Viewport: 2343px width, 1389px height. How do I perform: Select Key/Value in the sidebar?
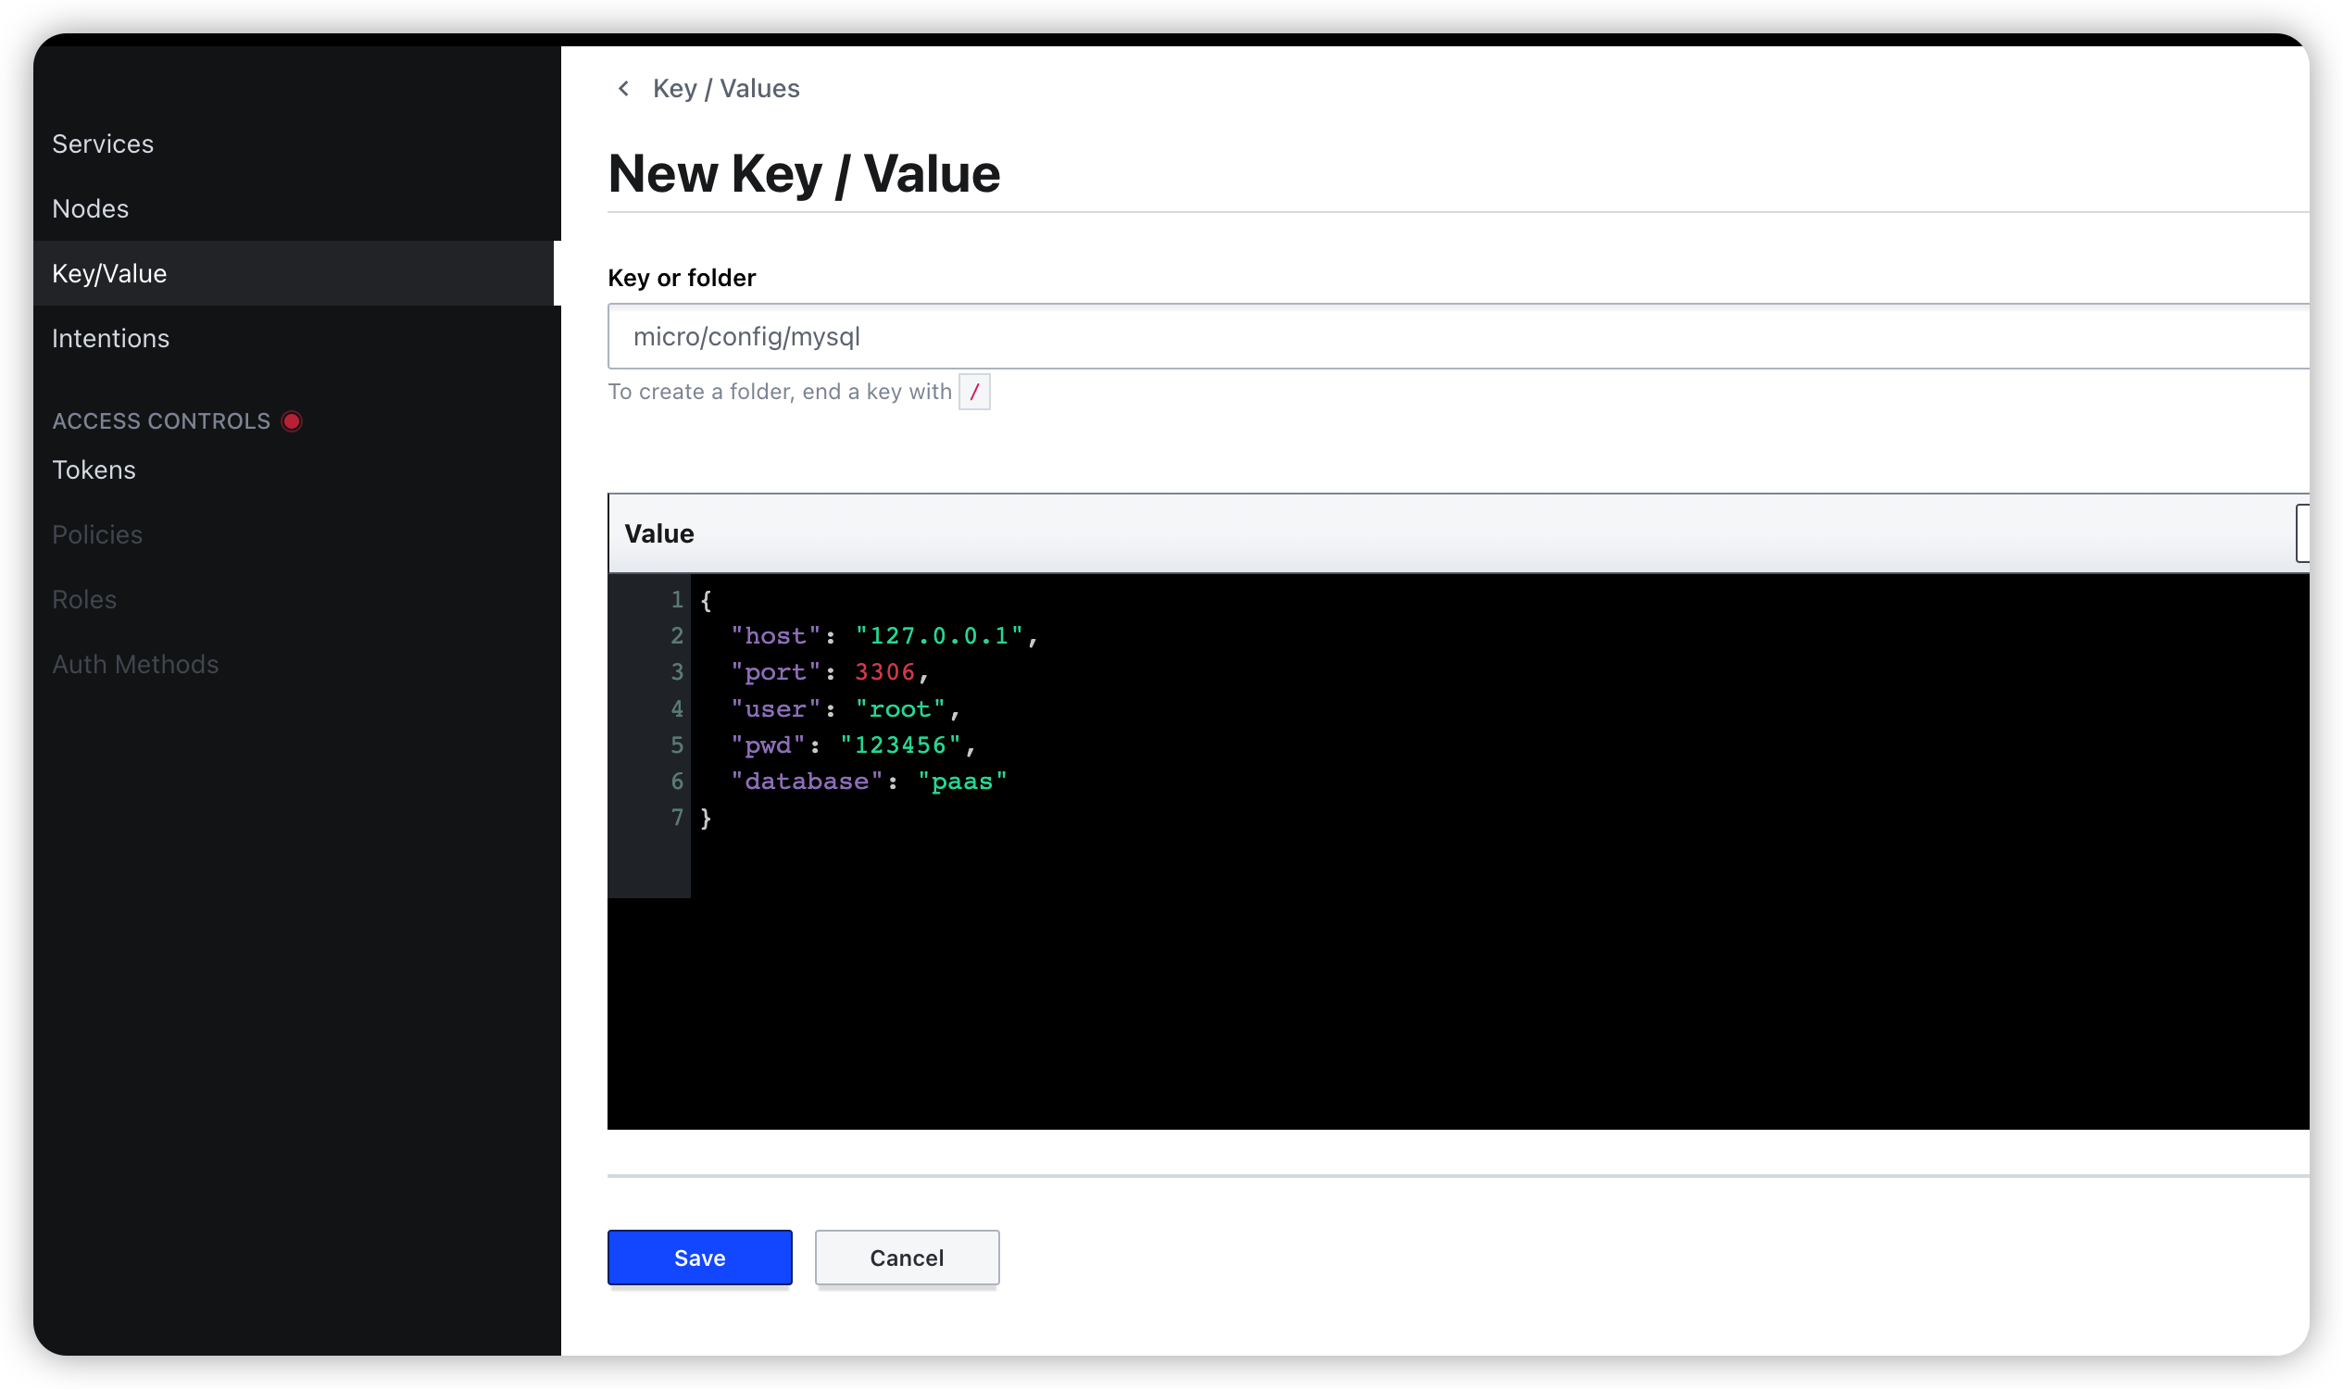point(293,273)
